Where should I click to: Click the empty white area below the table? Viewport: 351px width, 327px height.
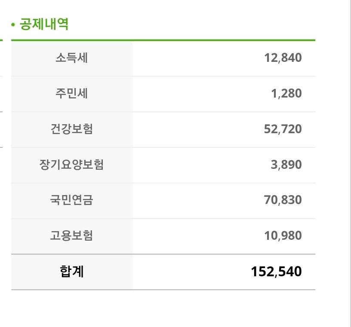(x=163, y=309)
